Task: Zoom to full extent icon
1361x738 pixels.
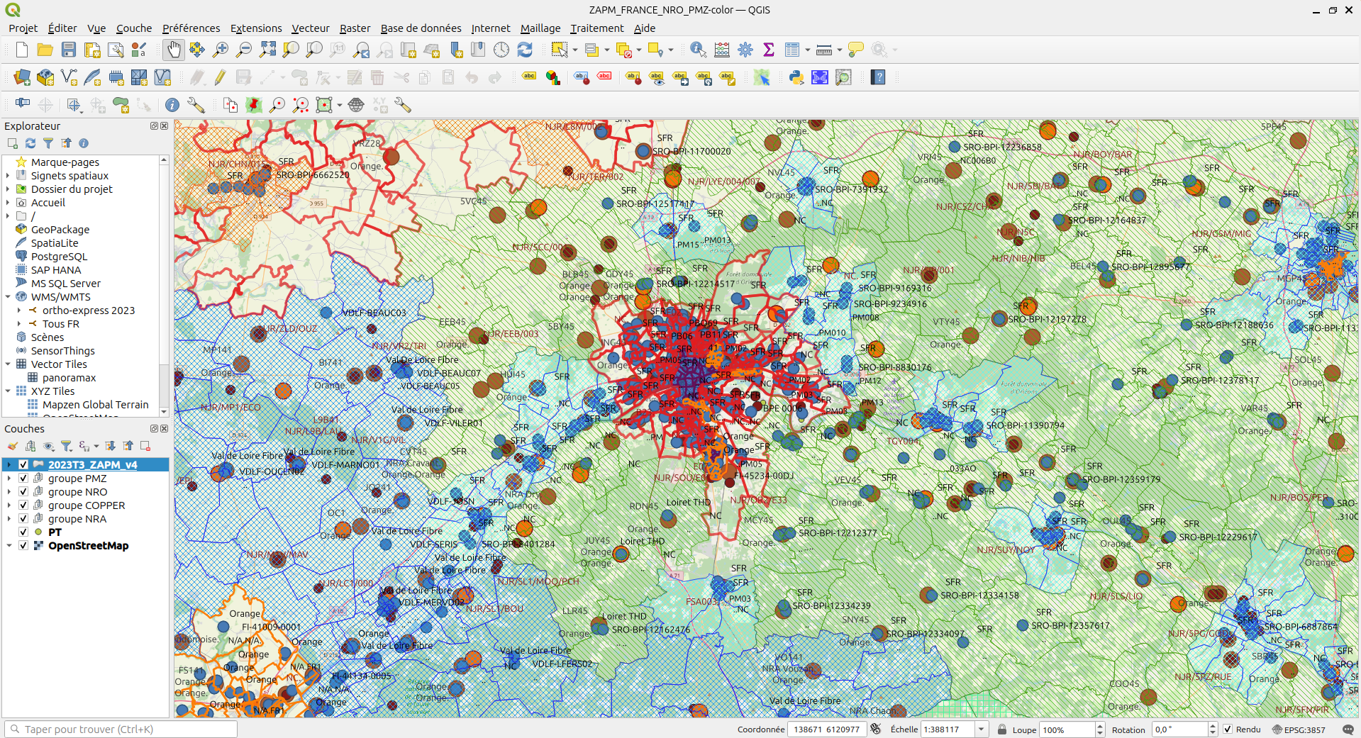Action: (267, 50)
